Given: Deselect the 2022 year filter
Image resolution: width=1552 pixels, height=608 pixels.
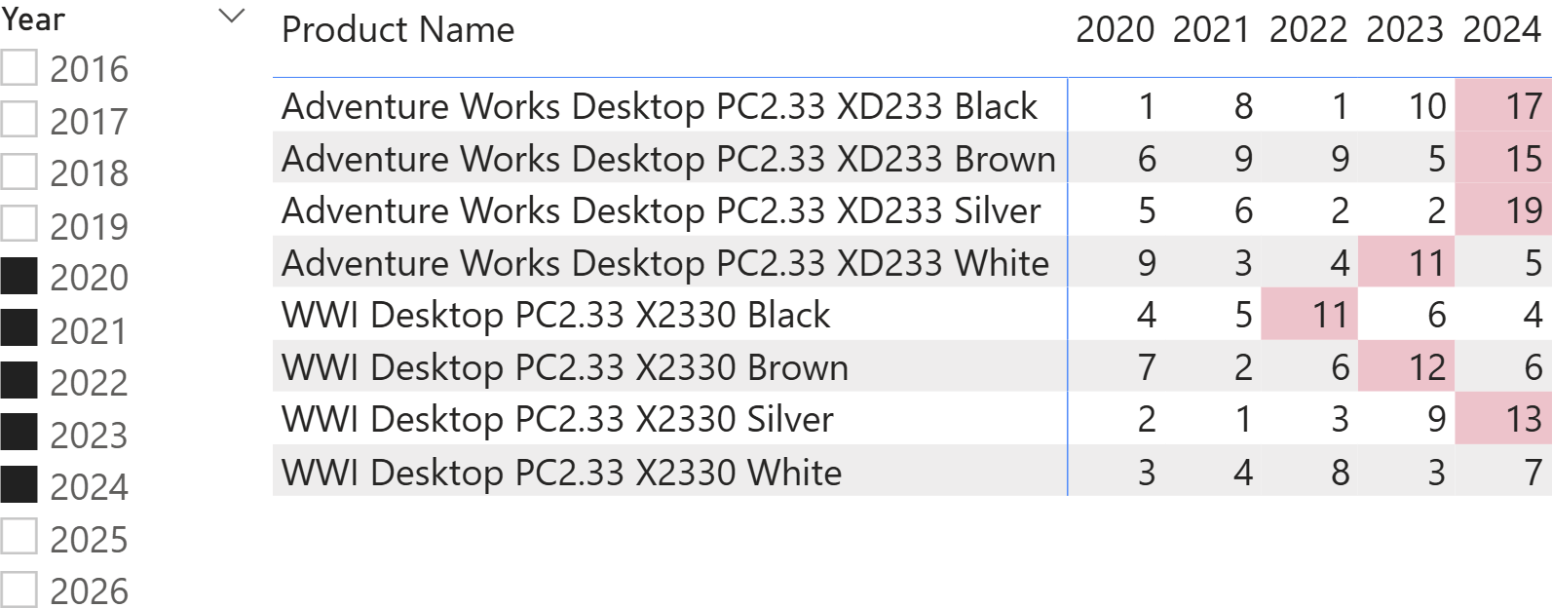Looking at the screenshot, I should coord(19,381).
